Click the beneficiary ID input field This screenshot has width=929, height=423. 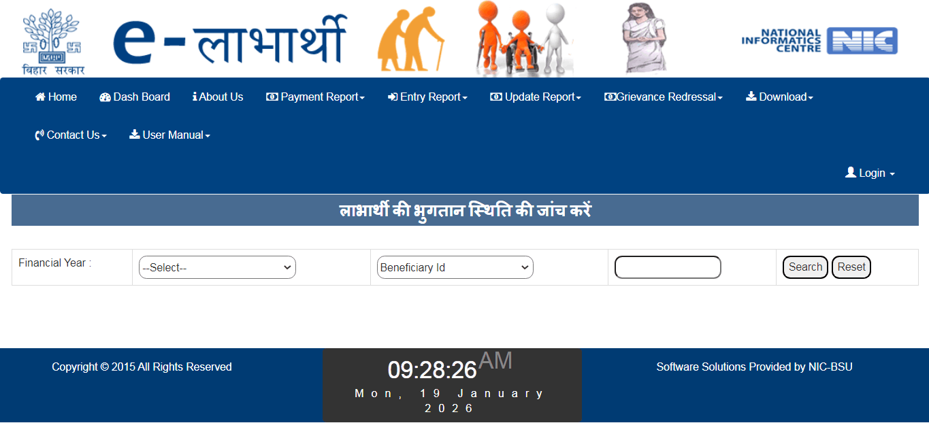tap(667, 267)
